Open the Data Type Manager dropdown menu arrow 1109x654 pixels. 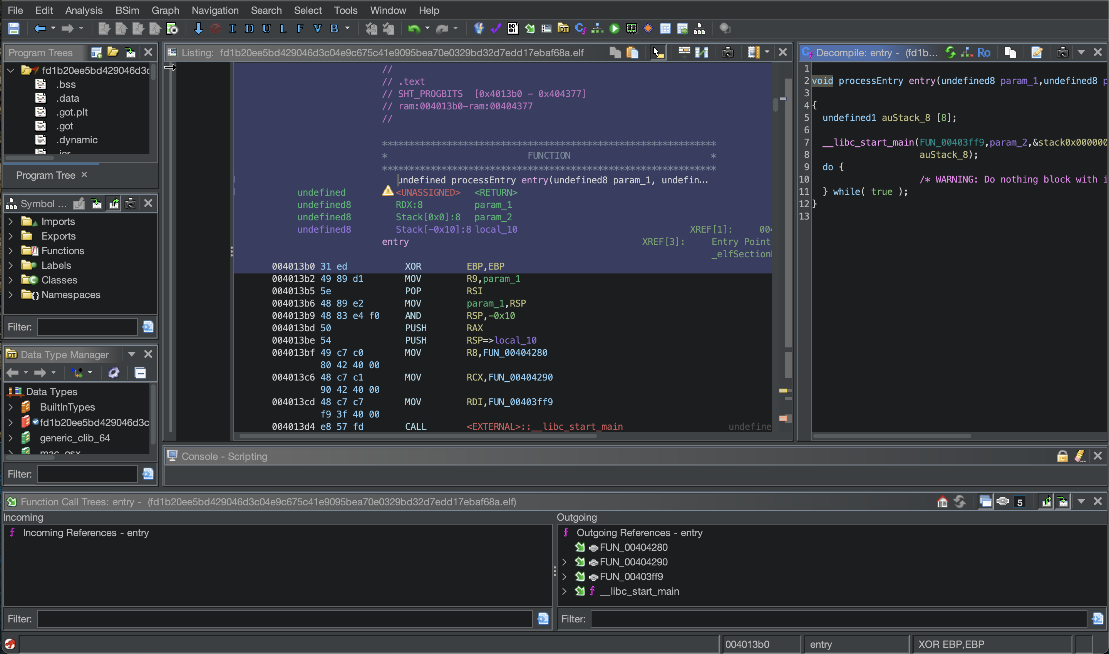point(131,354)
